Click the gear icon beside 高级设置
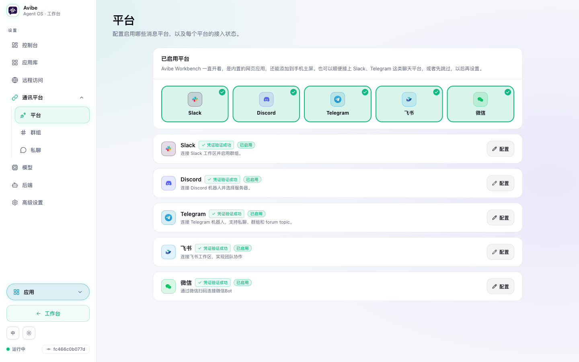Viewport: 579px width, 362px height. click(15, 203)
